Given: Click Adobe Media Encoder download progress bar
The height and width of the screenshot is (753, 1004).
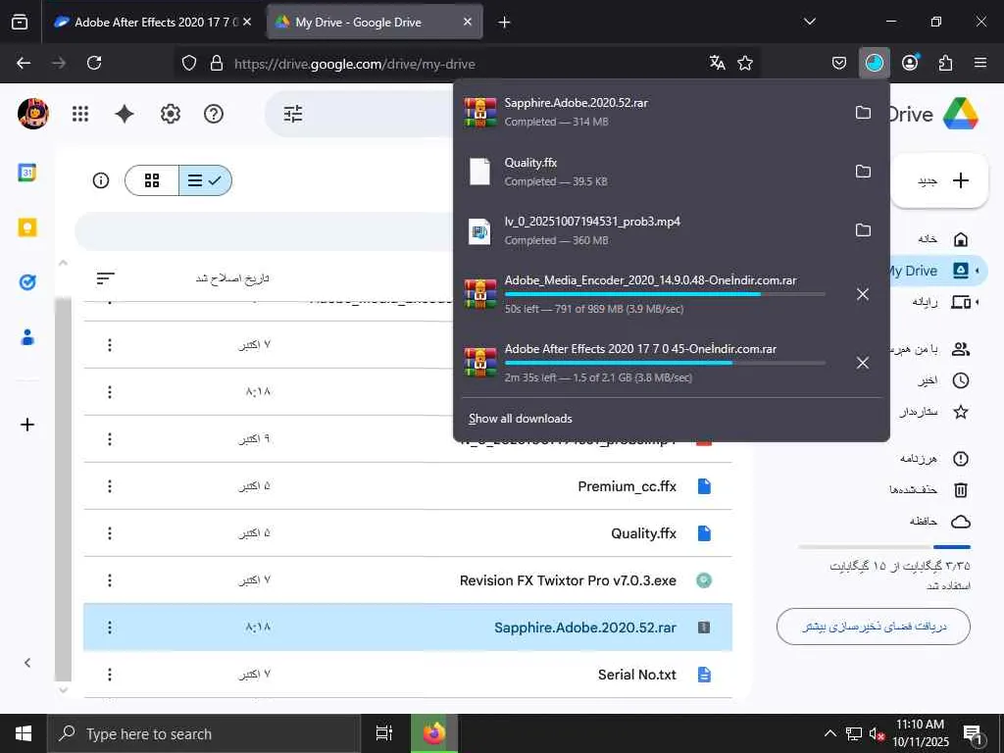Looking at the screenshot, I should 665,294.
